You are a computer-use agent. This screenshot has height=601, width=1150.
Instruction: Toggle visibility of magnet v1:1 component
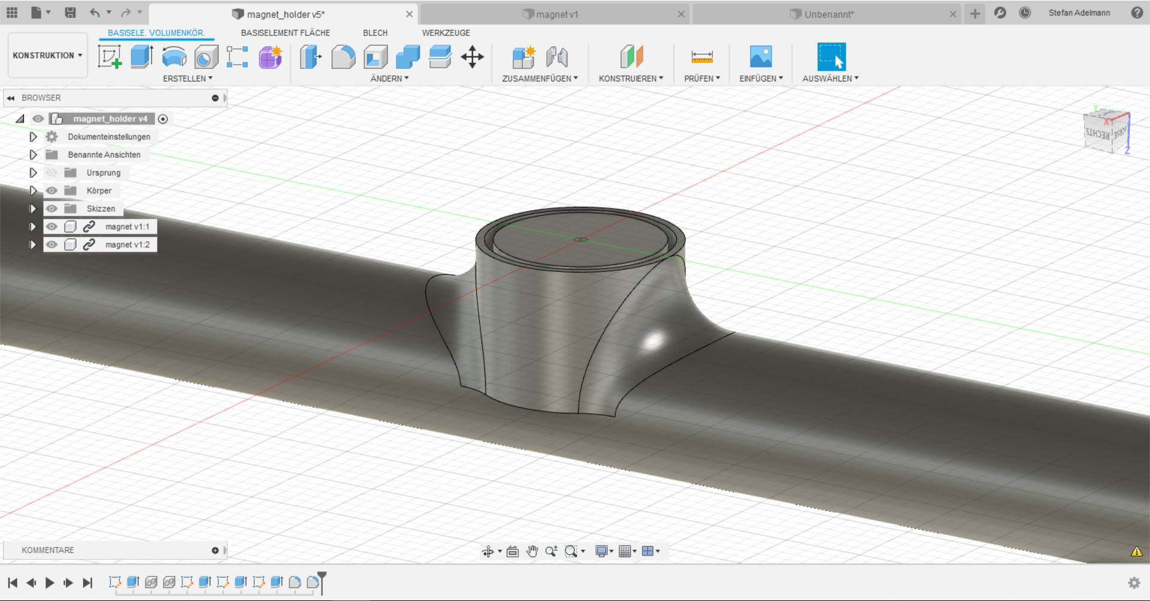point(52,226)
